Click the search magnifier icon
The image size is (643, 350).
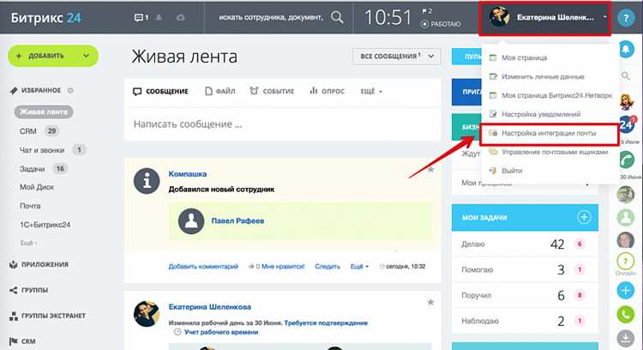point(337,17)
